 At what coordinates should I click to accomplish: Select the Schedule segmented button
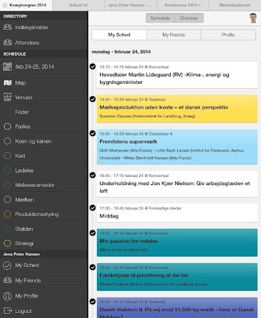click(x=160, y=18)
